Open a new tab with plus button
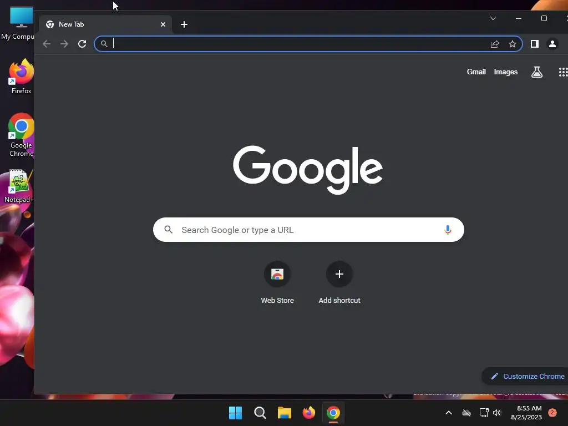Screen dimensions: 568x426 pyautogui.click(x=184, y=24)
